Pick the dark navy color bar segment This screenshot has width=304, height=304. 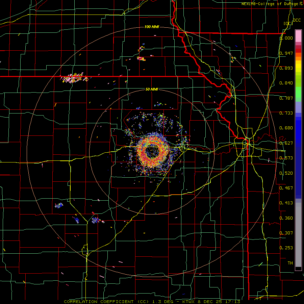[298, 171]
